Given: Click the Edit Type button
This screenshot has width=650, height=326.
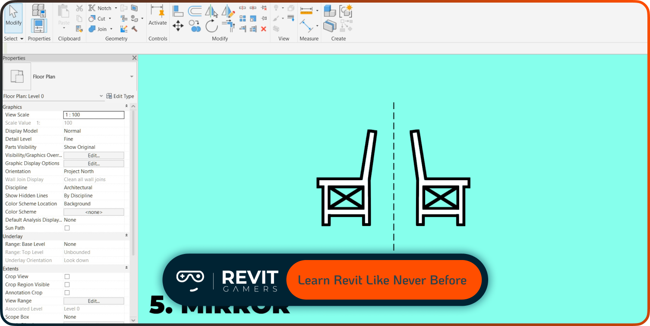Looking at the screenshot, I should click(x=120, y=96).
